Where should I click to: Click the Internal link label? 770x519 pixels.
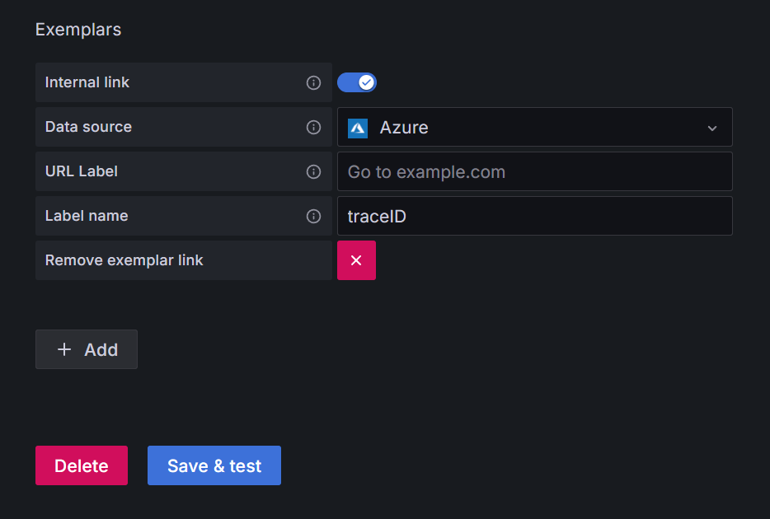click(87, 82)
